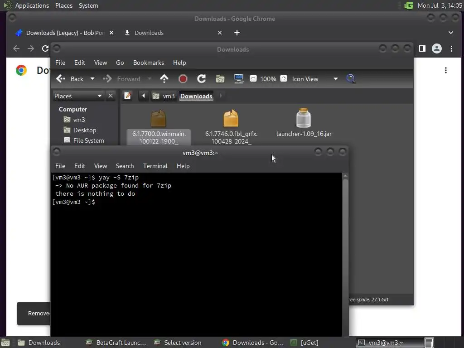464x348 pixels.
Task: Open downloads page more actions menu
Action: point(446,70)
